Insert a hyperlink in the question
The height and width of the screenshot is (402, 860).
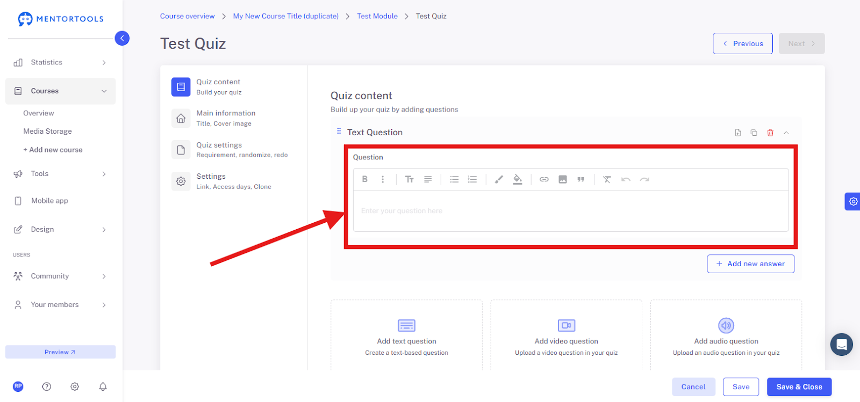point(544,179)
